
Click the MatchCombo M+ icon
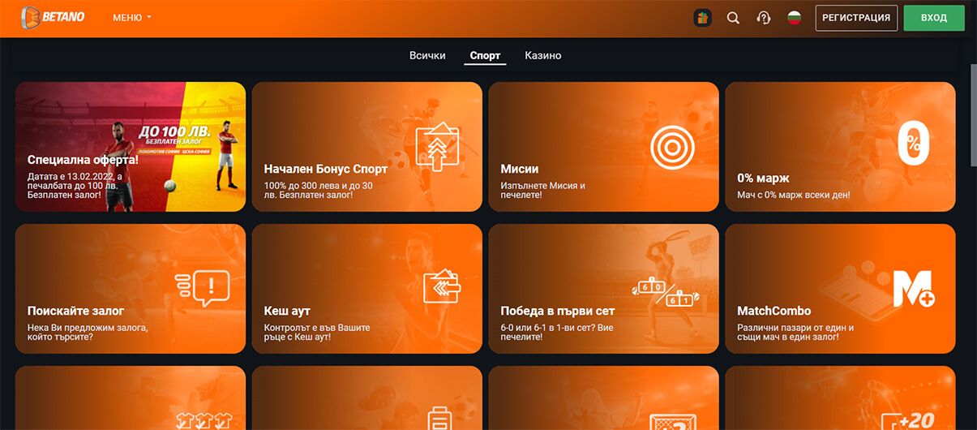click(915, 290)
